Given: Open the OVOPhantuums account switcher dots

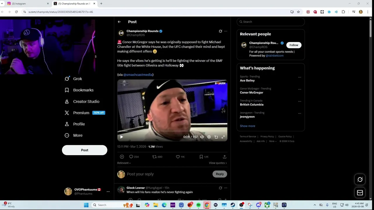Looking at the screenshot, I should click(x=108, y=192).
